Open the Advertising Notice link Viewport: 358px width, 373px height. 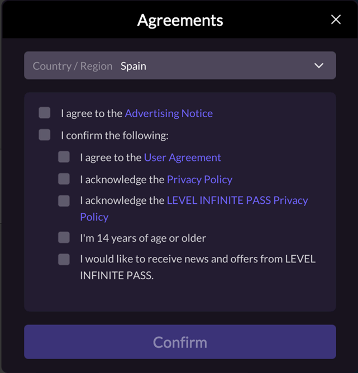169,113
